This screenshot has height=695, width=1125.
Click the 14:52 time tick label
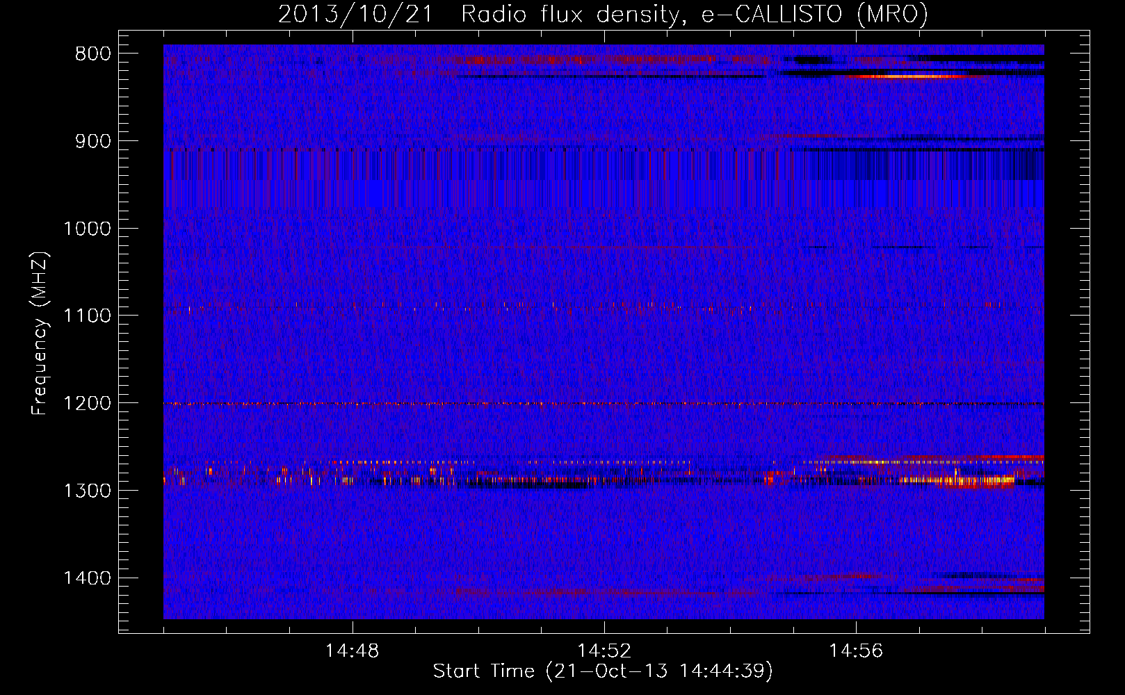pyautogui.click(x=604, y=651)
